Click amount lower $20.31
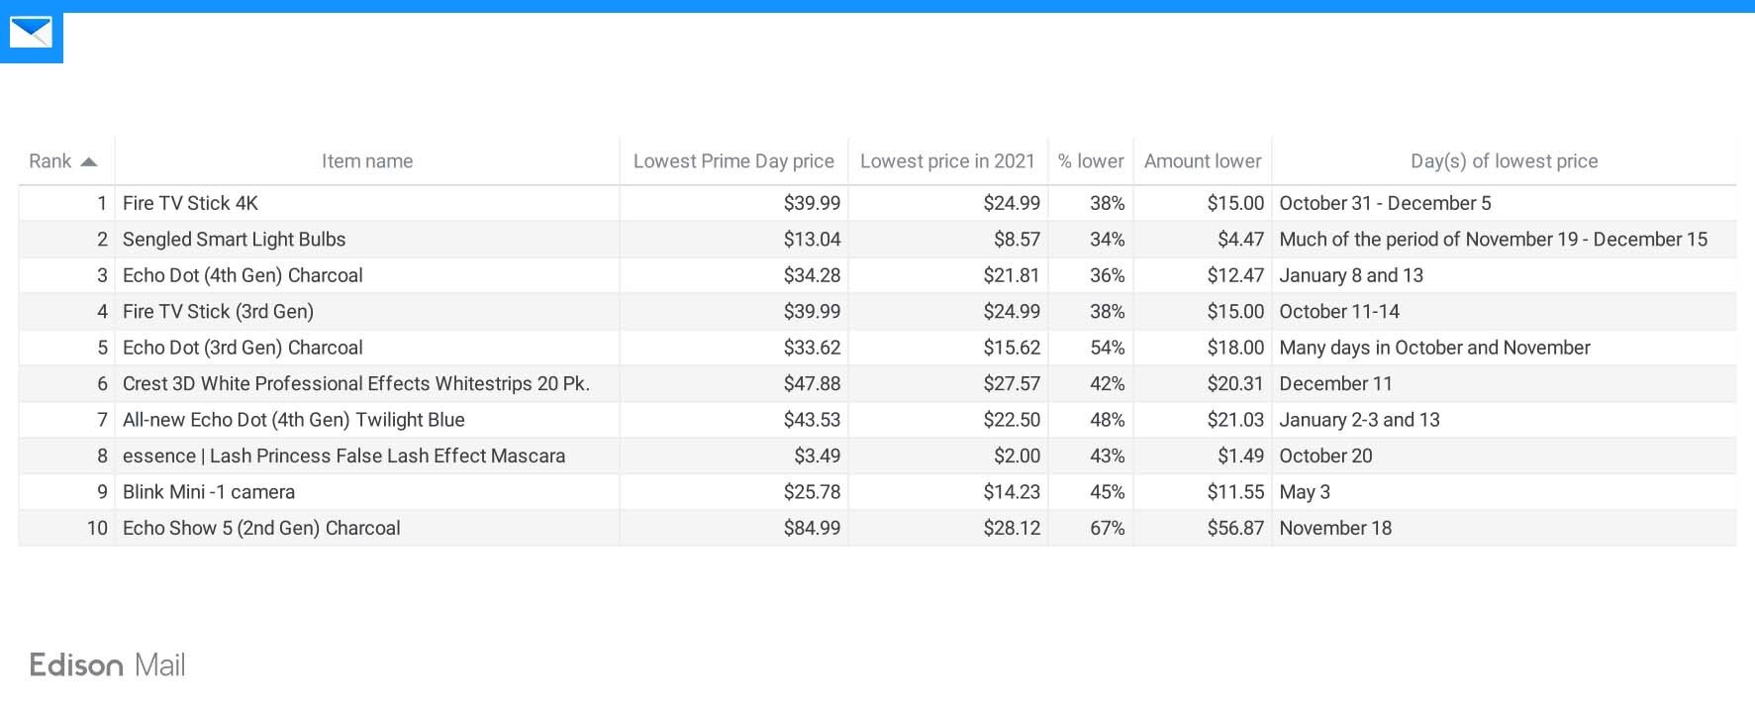The height and width of the screenshot is (711, 1755). 1235,384
